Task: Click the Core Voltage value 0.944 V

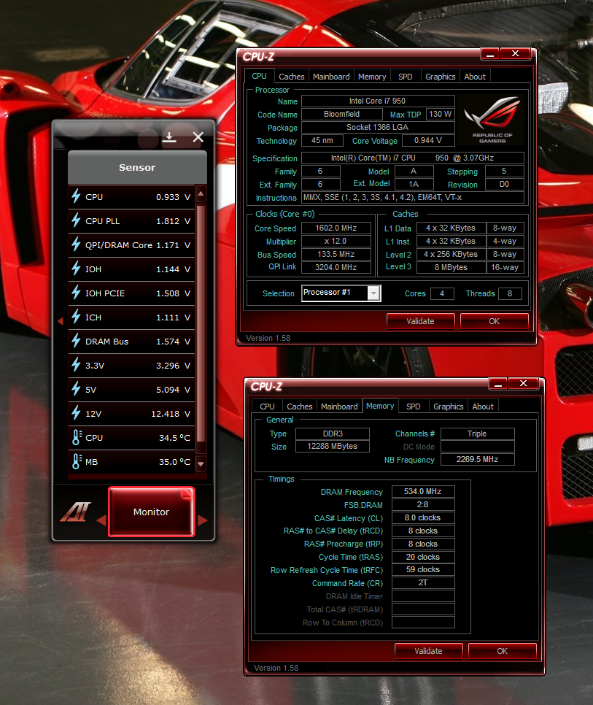Action: [x=428, y=140]
